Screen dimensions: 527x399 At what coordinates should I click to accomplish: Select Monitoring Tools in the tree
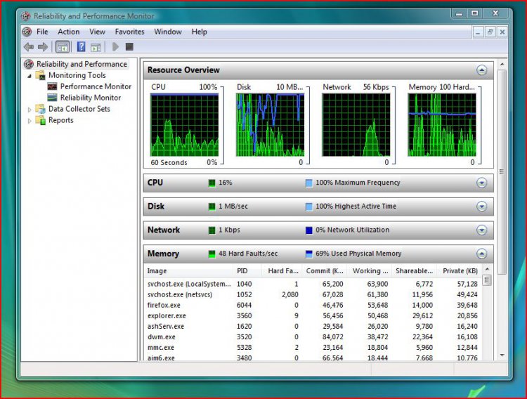coord(77,75)
